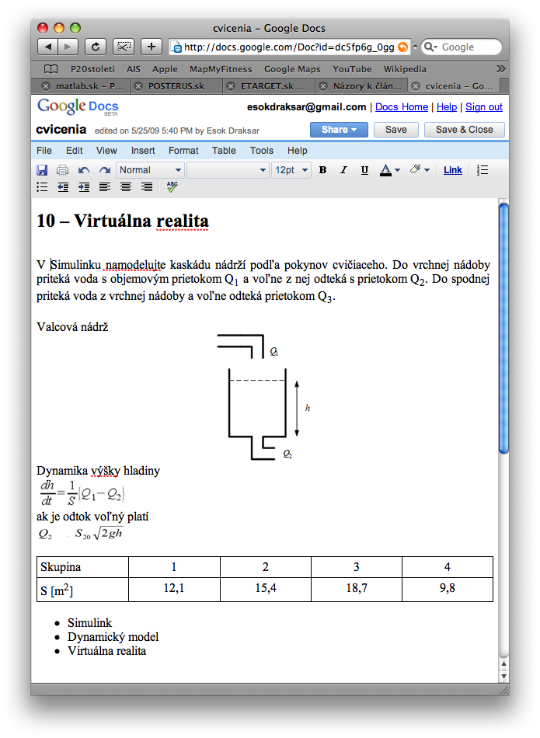This screenshot has width=540, height=738.
Task: Open the YouTube bookmark
Action: [x=352, y=69]
